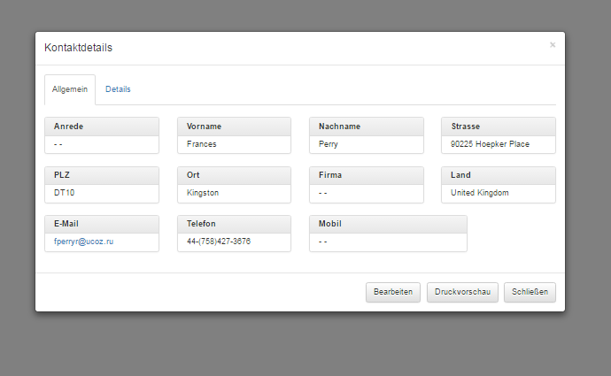Close the Kontaktdetails dialog with the X icon
Image resolution: width=611 pixels, height=376 pixels.
[x=553, y=45]
